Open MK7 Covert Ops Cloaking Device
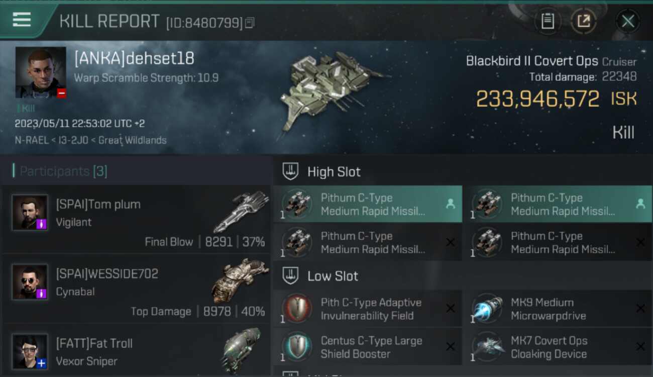This screenshot has height=377, width=653. click(x=558, y=347)
